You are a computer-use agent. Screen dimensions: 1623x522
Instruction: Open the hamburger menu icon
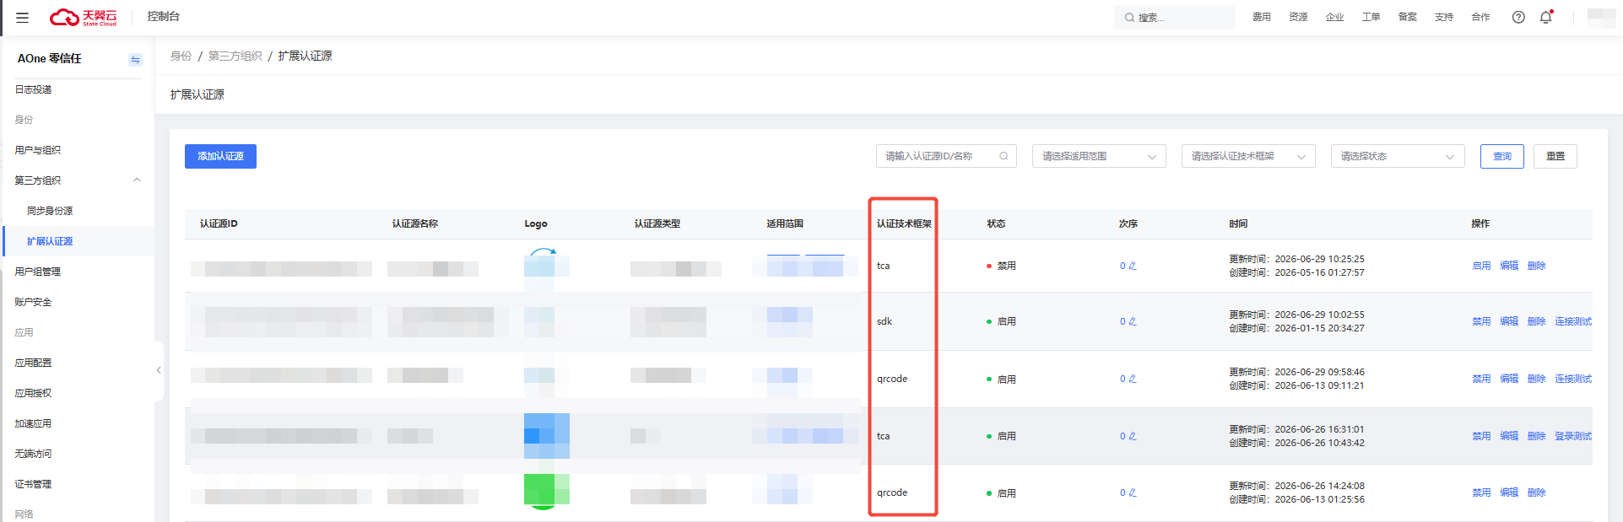(x=23, y=17)
